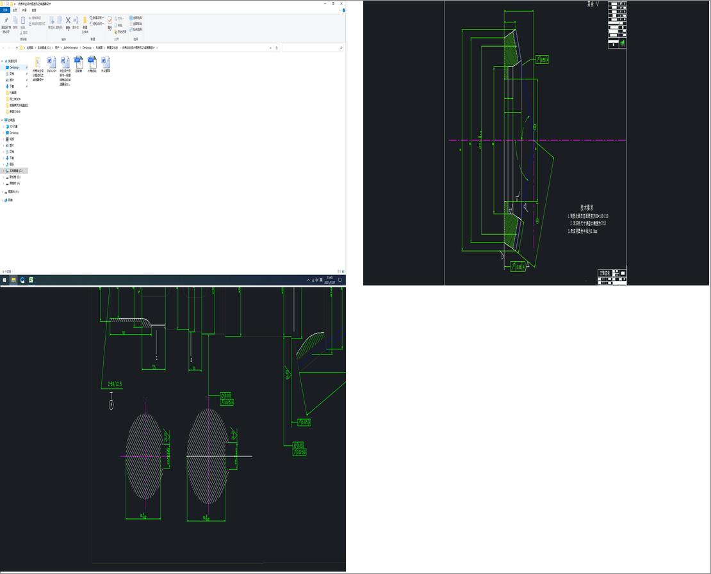Click the Delete icon in the ribbon
The image size is (711, 574).
point(68,21)
